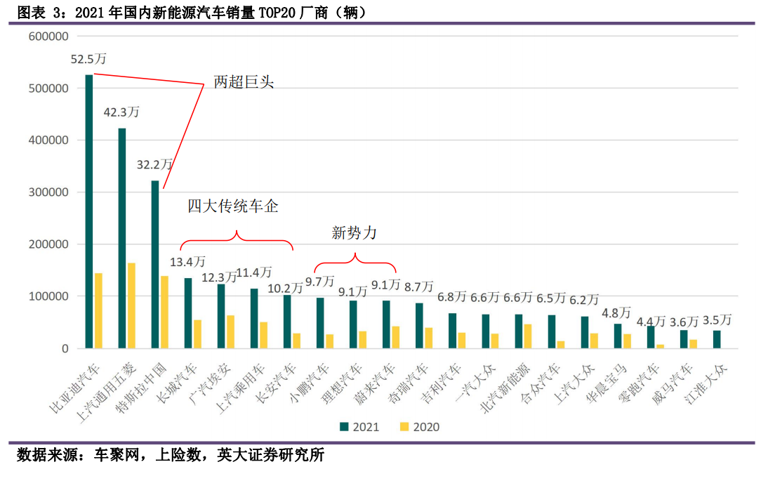Select the tall 2021 bar for 比亚迪汽车
768x481 pixels.
coord(89,211)
